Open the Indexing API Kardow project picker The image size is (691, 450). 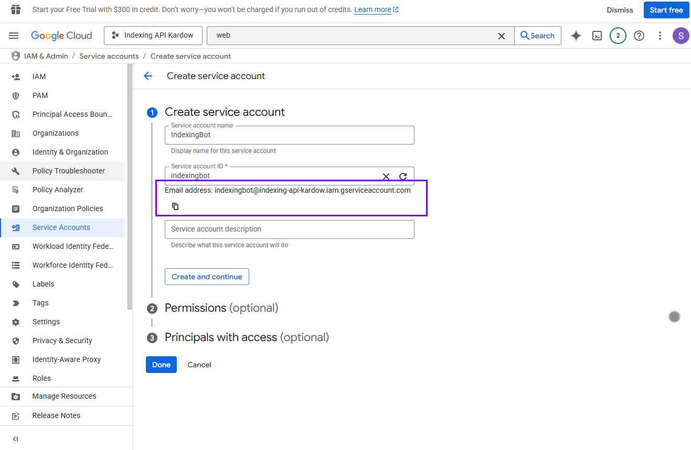[153, 36]
